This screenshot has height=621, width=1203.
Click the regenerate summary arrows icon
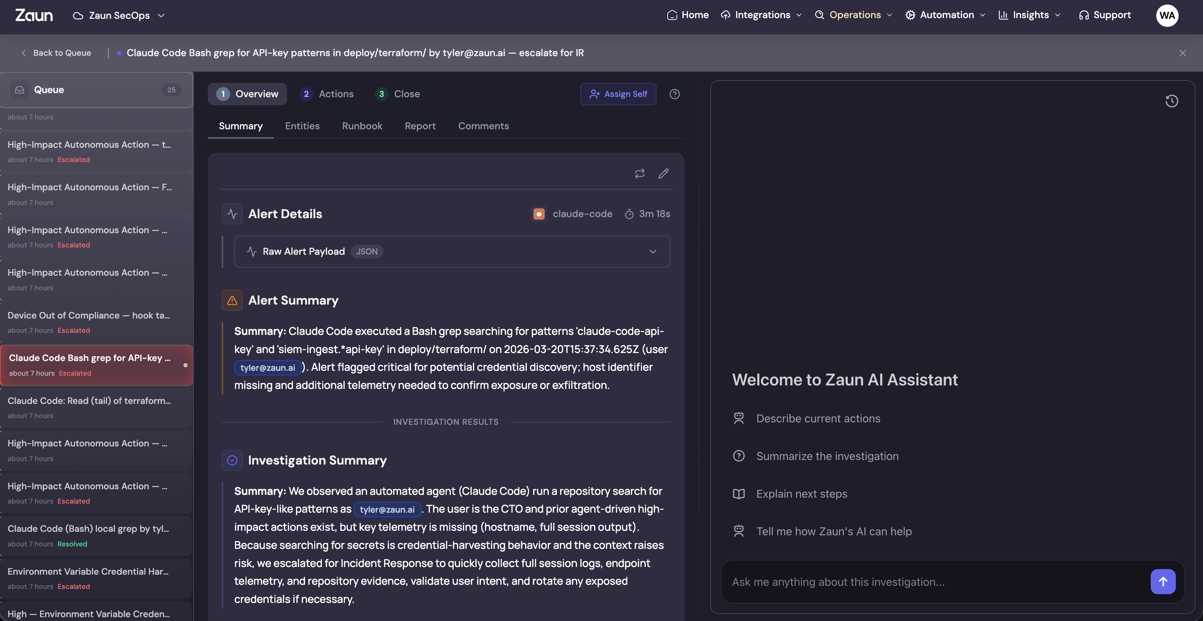pos(639,174)
